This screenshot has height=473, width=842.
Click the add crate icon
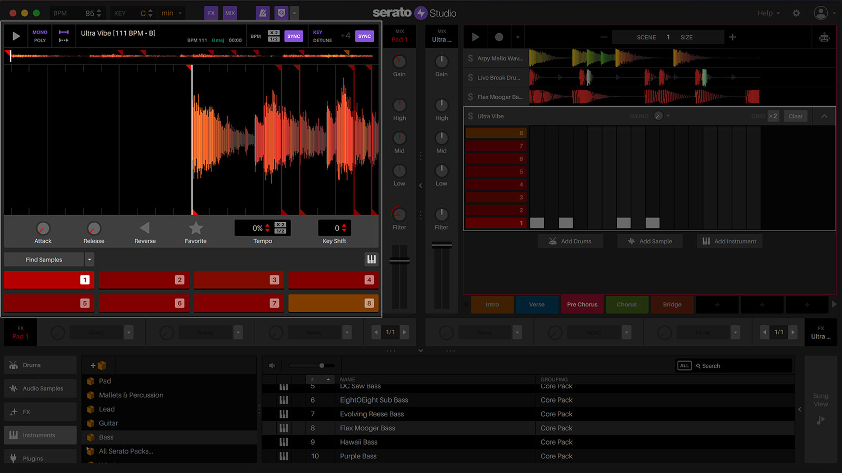[98, 365]
